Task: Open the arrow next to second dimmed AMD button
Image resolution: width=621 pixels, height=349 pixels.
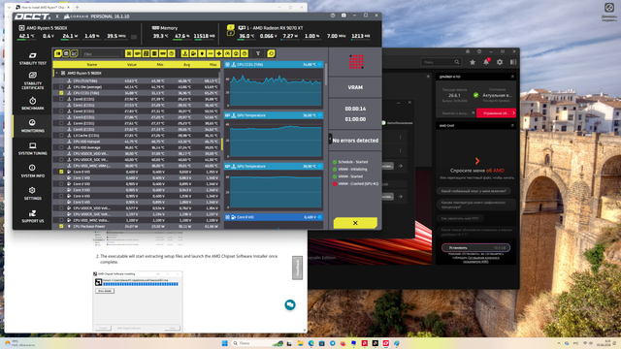Action: [401, 196]
